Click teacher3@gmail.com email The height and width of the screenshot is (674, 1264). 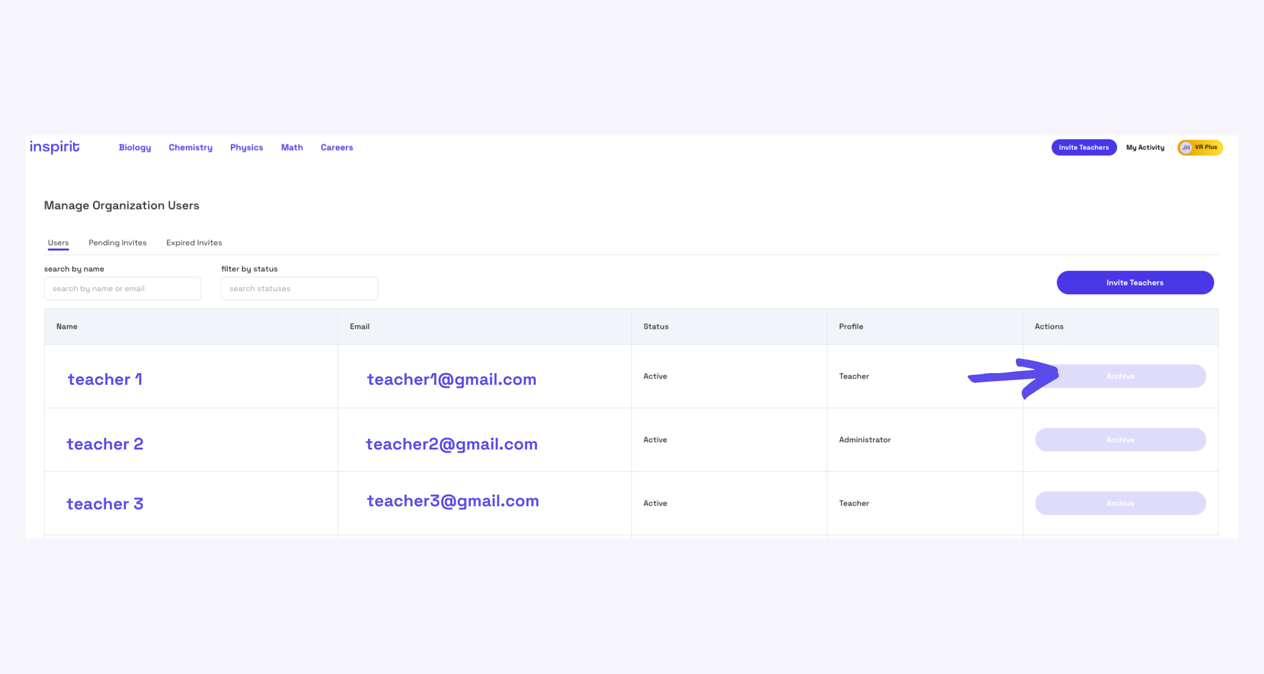pos(453,501)
